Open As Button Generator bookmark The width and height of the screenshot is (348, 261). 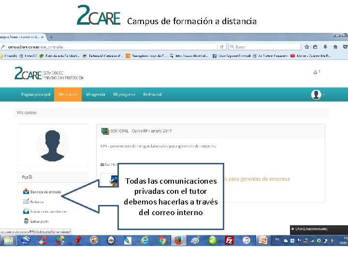pyautogui.click(x=271, y=56)
